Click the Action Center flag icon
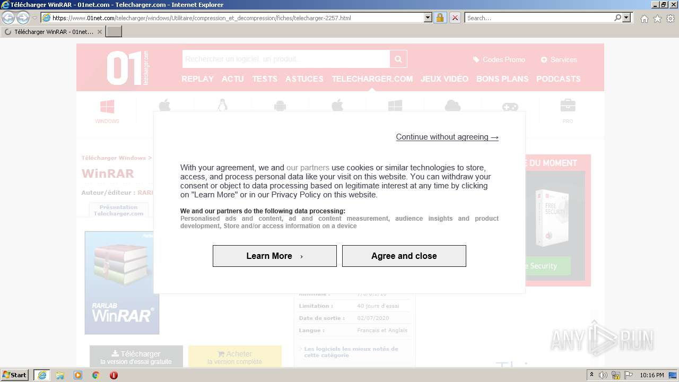 (628, 375)
